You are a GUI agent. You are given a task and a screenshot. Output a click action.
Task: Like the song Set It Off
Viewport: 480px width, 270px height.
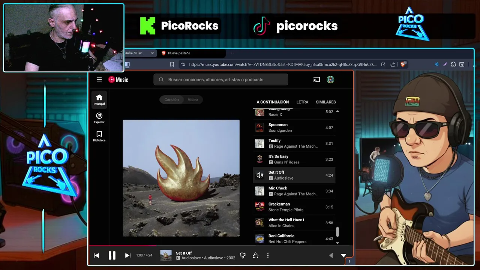[255, 255]
